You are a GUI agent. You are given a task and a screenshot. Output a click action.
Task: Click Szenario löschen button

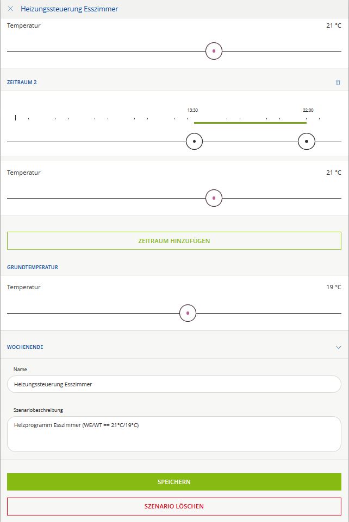tap(174, 506)
